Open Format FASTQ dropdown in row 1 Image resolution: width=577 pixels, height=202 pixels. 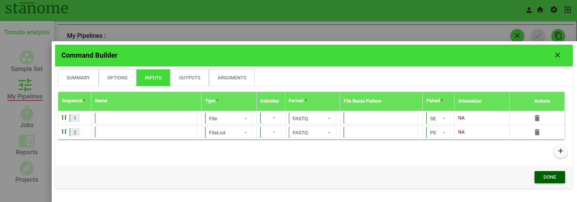pos(313,118)
